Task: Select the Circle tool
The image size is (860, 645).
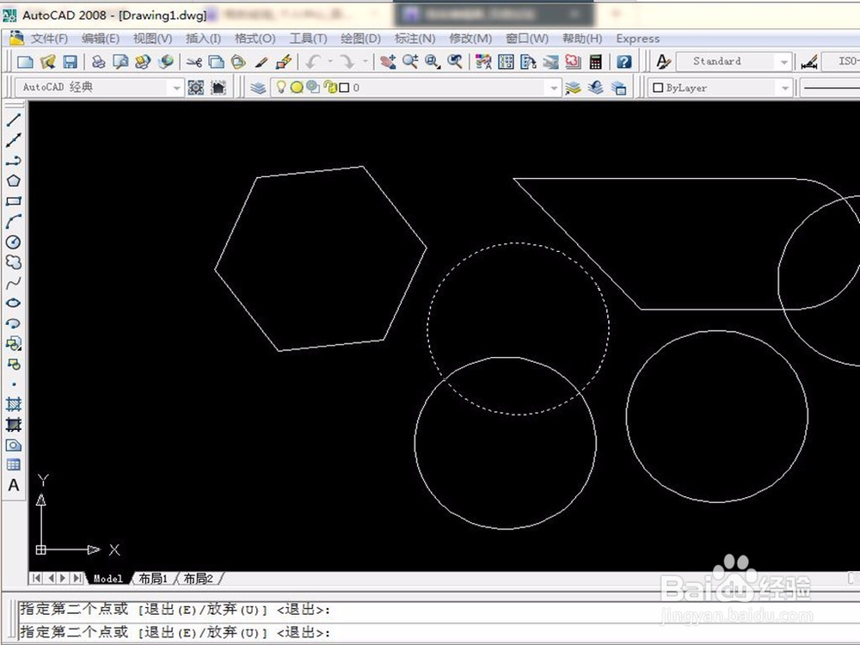Action: (x=13, y=242)
